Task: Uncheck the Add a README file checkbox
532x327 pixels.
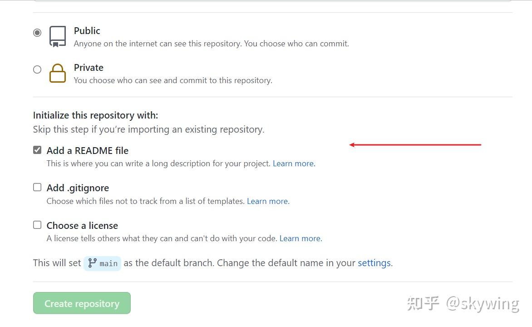Action: point(37,150)
